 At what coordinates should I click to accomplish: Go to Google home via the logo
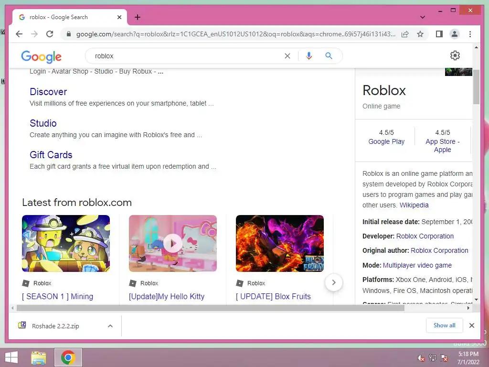pos(41,56)
